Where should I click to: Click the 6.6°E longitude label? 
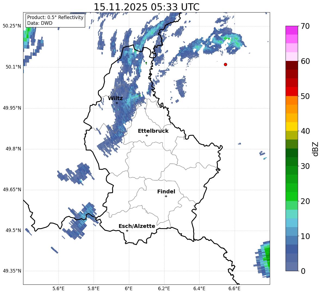(x=234, y=289)
